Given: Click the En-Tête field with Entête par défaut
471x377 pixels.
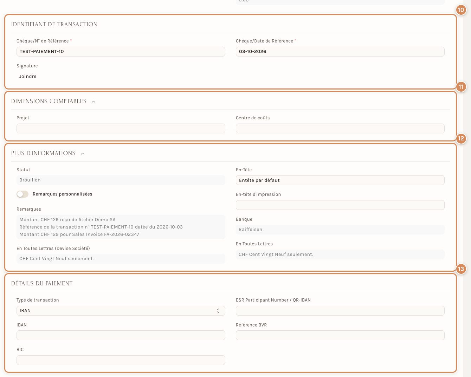Looking at the screenshot, I should (x=340, y=180).
